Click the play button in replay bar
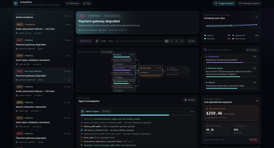The image size is (274, 148). 97,41
